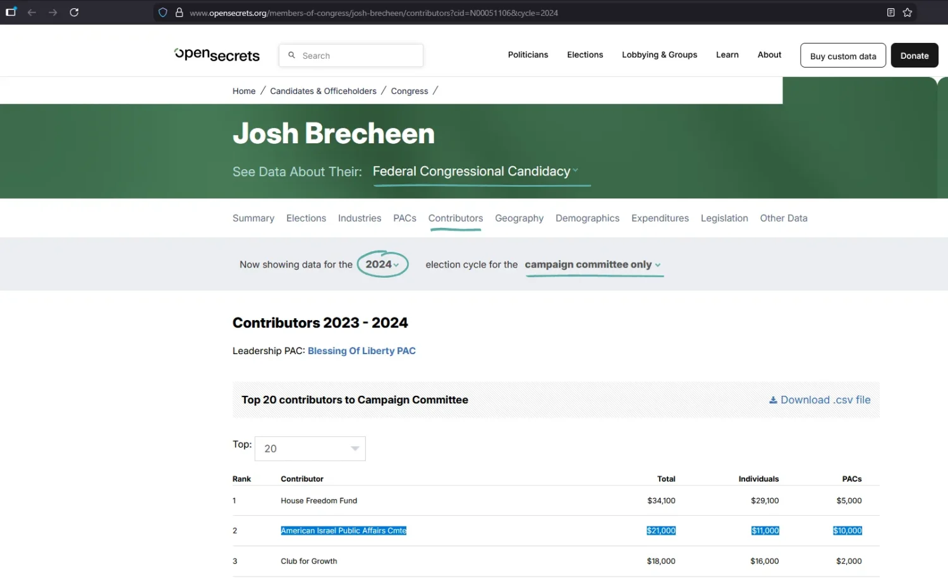This screenshot has height=582, width=948.
Task: Go to Home breadcrumb
Action: coord(244,91)
